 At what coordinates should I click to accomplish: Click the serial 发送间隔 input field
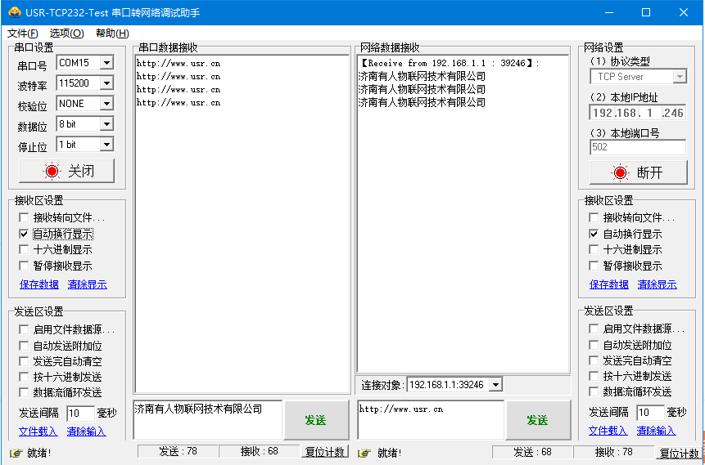click(80, 413)
